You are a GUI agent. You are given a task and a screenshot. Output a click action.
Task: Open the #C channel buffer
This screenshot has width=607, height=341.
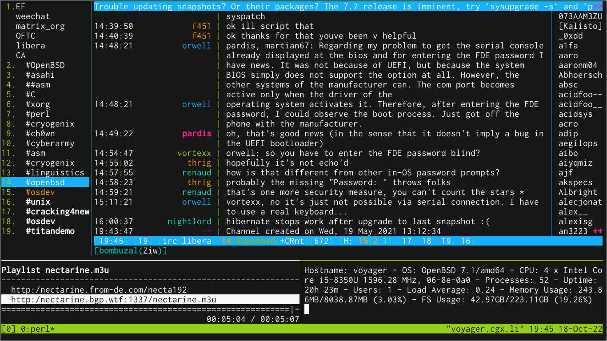pos(31,95)
